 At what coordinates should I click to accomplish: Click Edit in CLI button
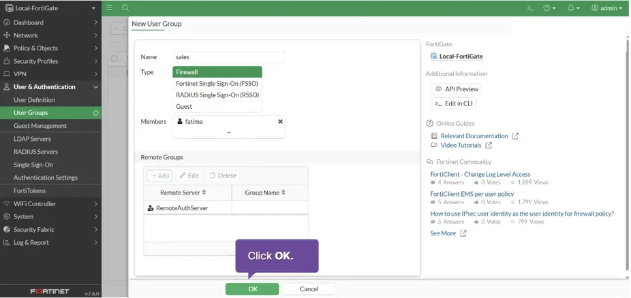click(454, 103)
